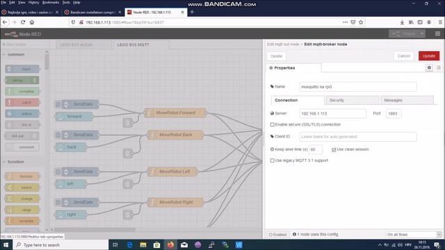Select the debug node in palette
445x250 pixels.
pyautogui.click(x=22, y=81)
